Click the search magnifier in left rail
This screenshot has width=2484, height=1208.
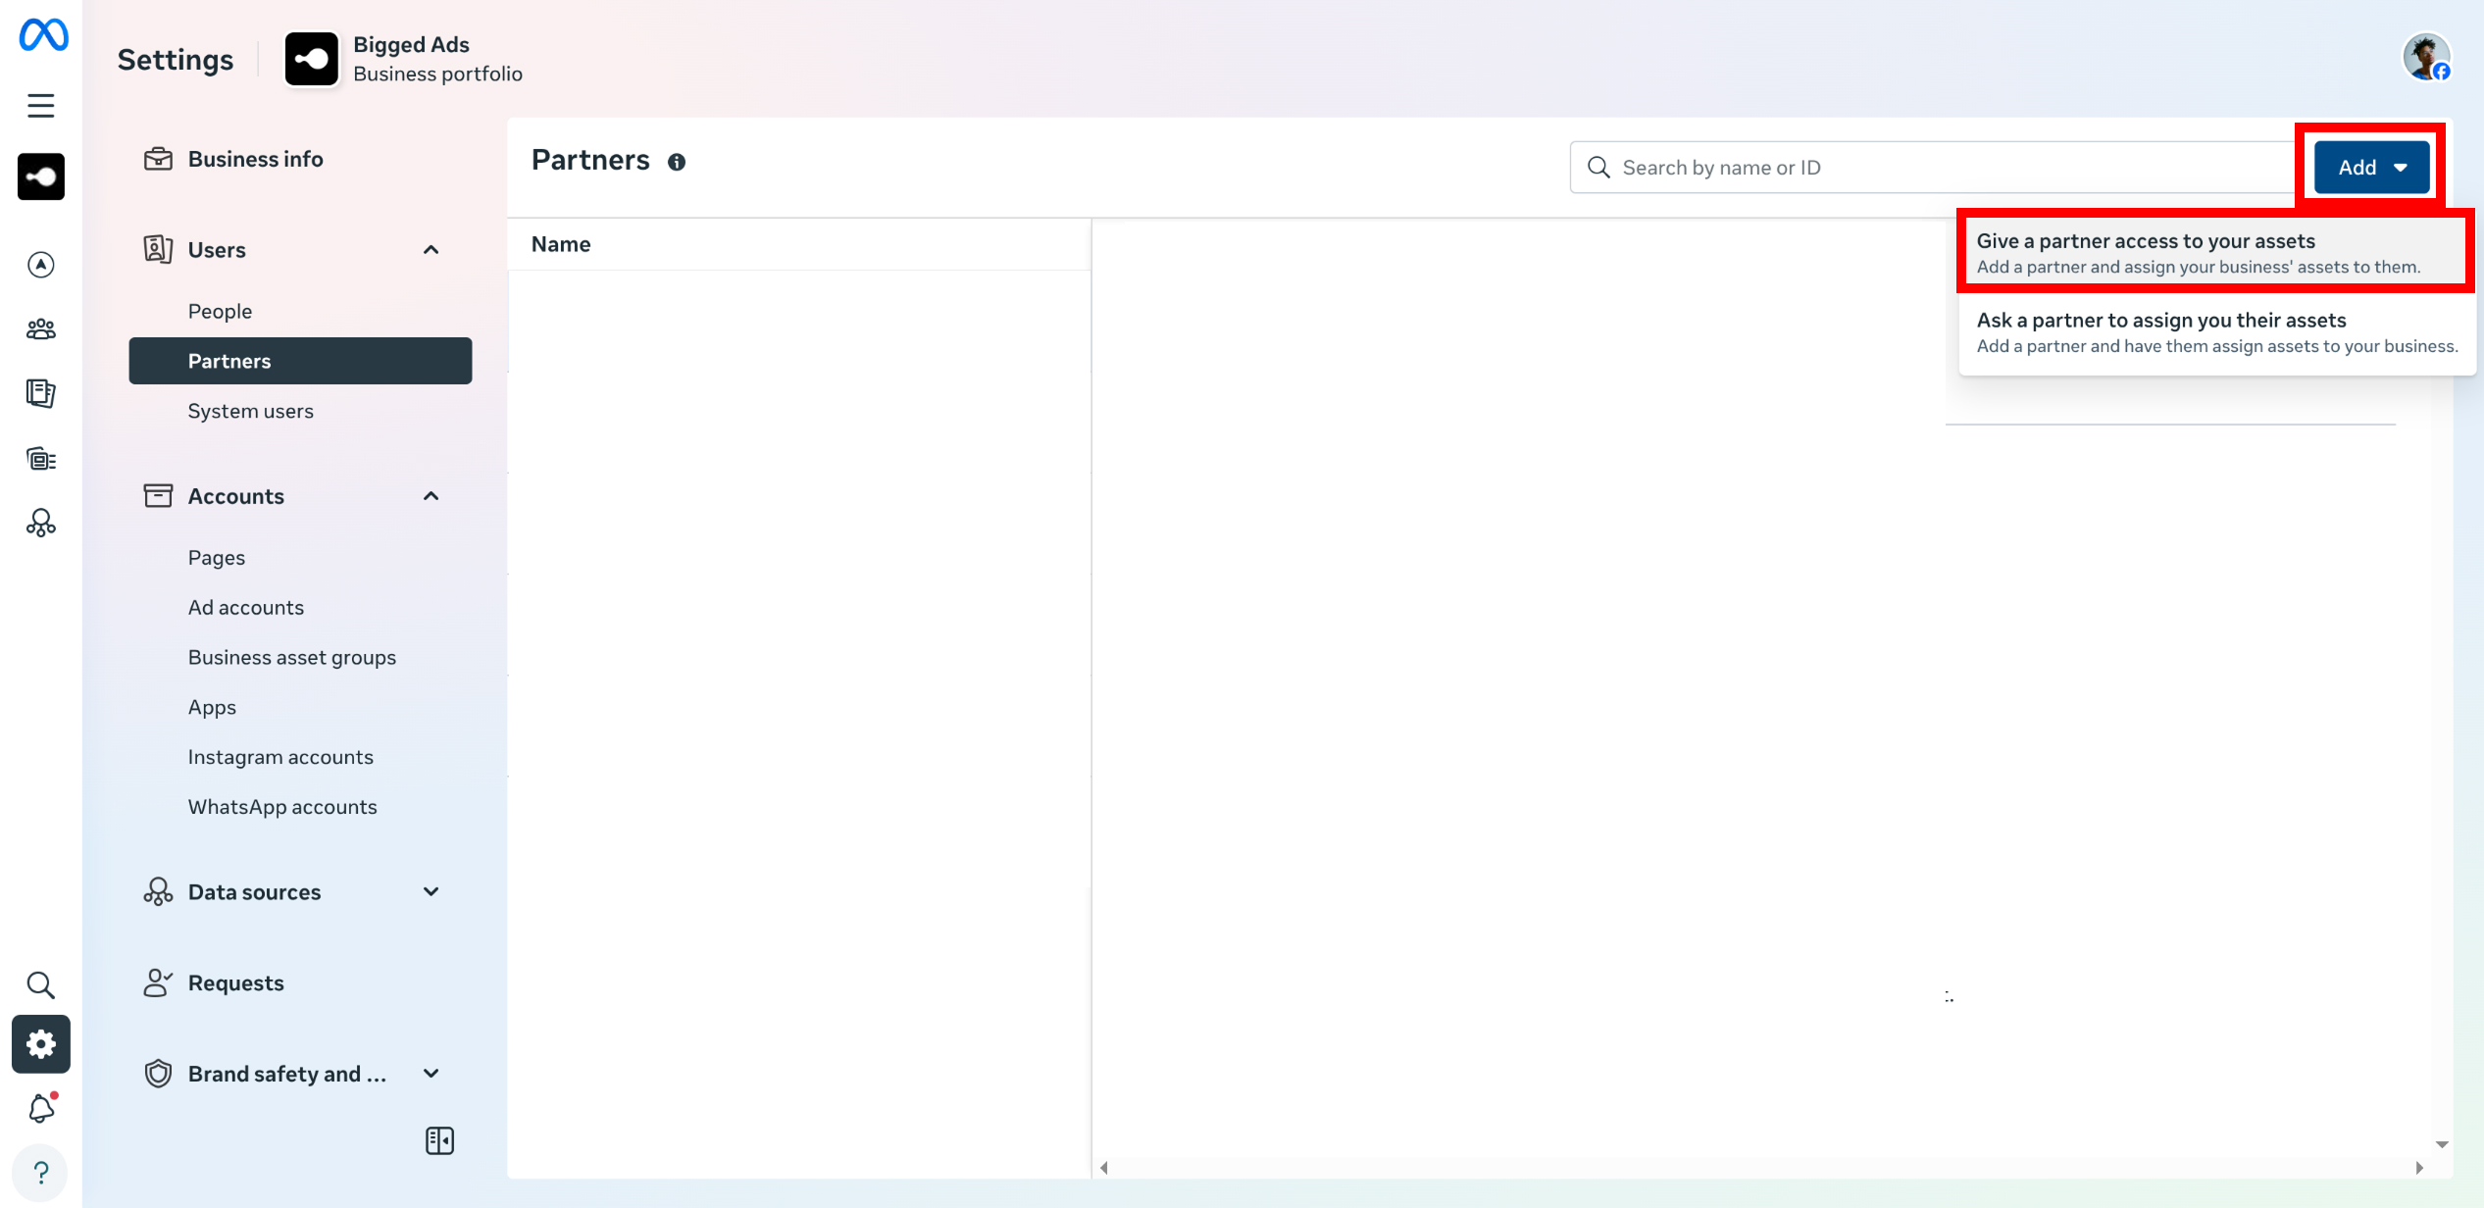point(41,984)
